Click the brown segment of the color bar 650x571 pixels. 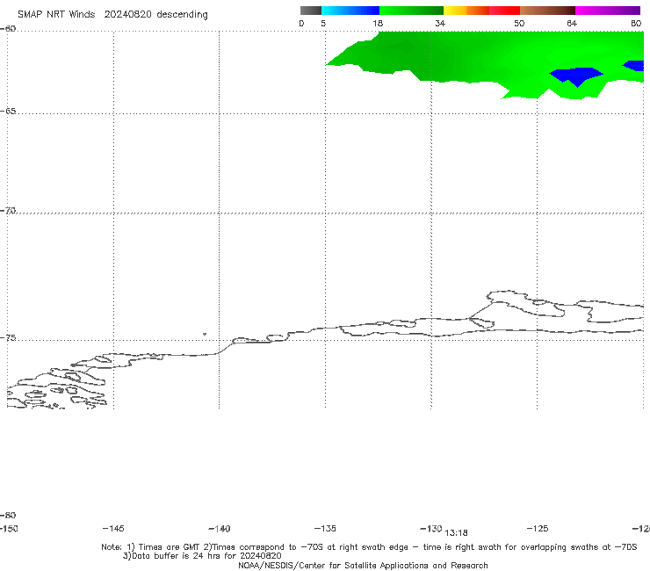pos(547,11)
